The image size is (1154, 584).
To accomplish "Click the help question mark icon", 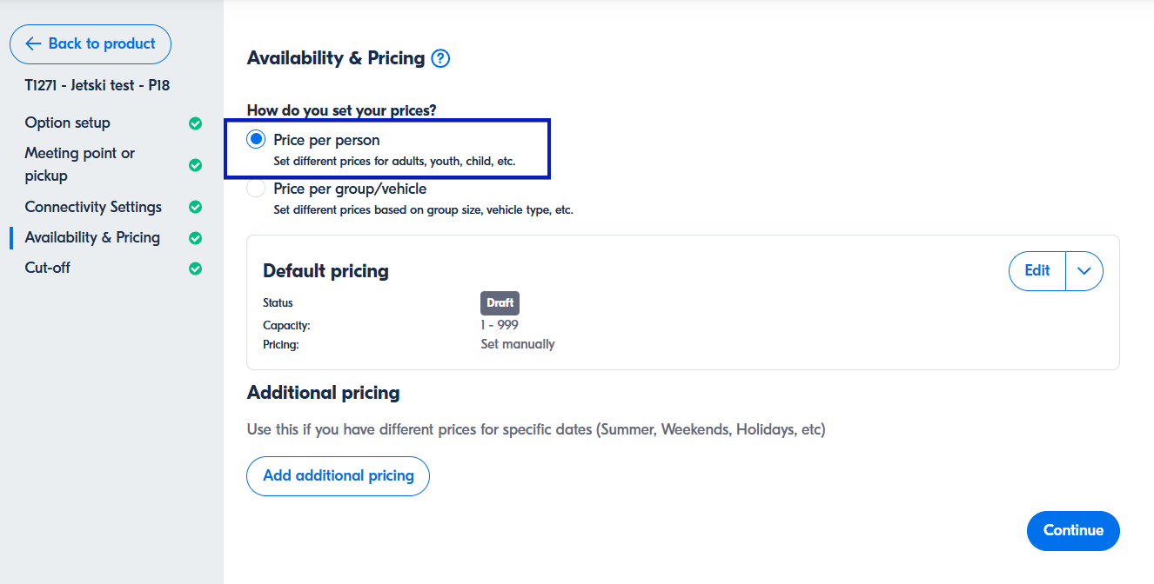I will (441, 59).
